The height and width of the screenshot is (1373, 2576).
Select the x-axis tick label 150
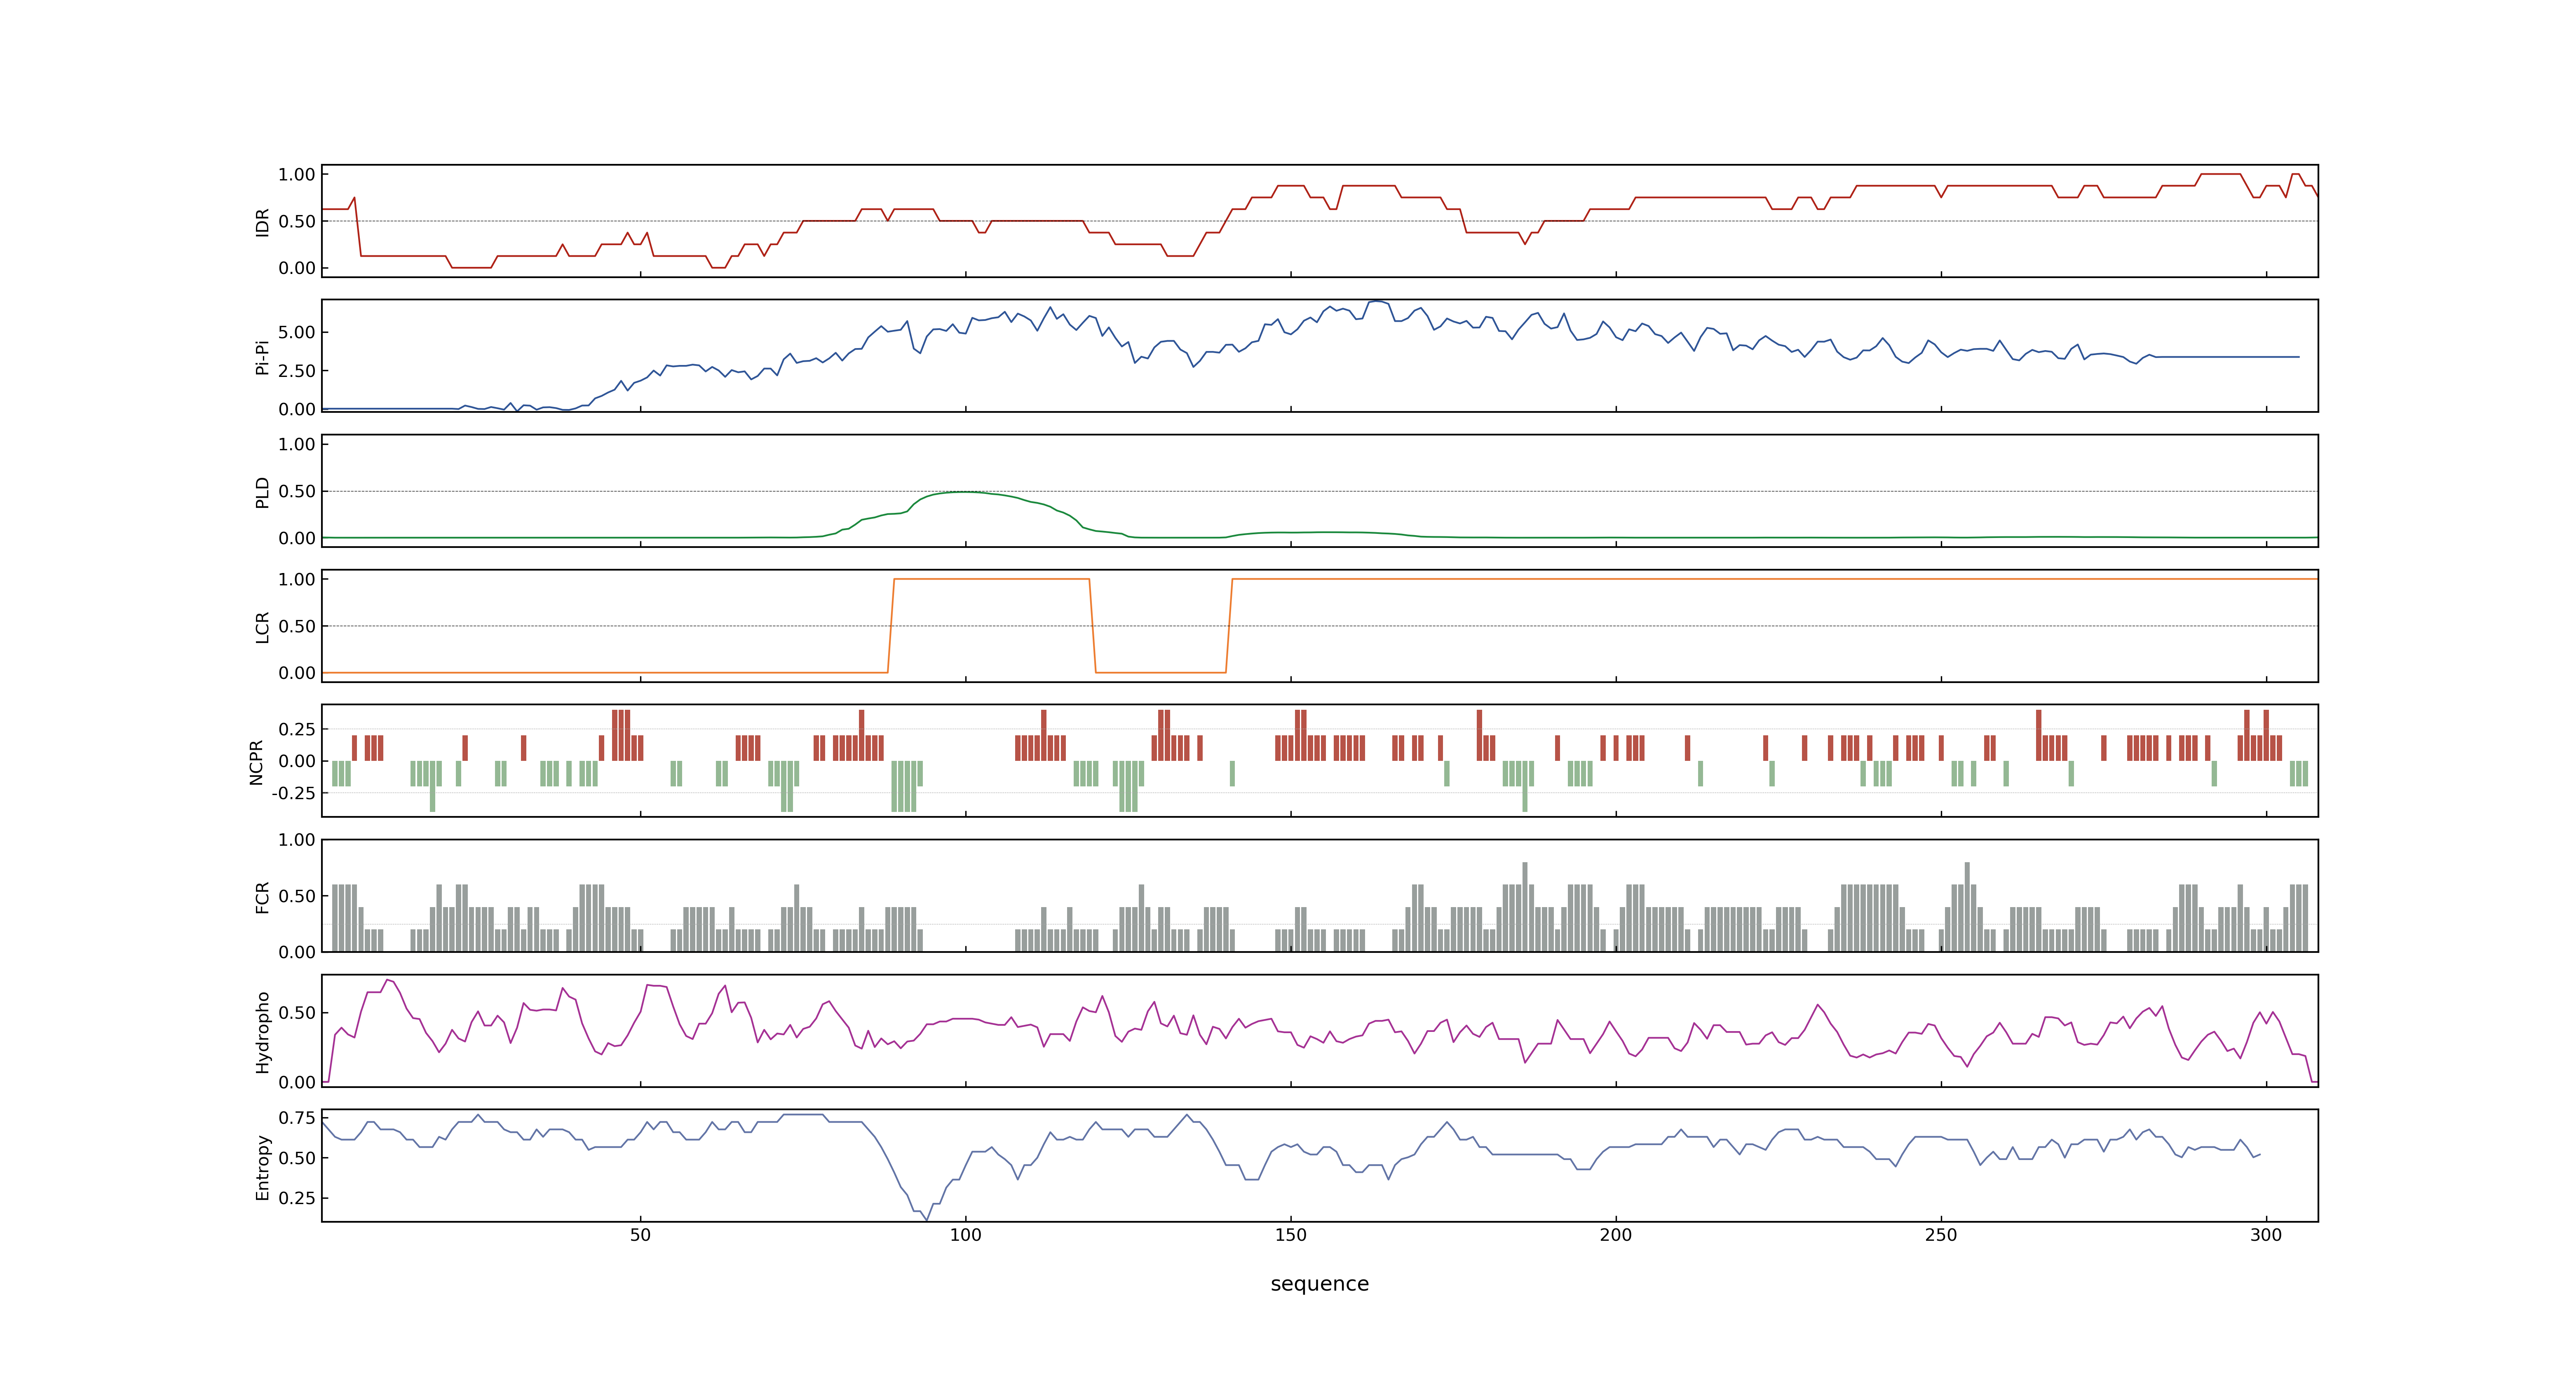1290,1235
